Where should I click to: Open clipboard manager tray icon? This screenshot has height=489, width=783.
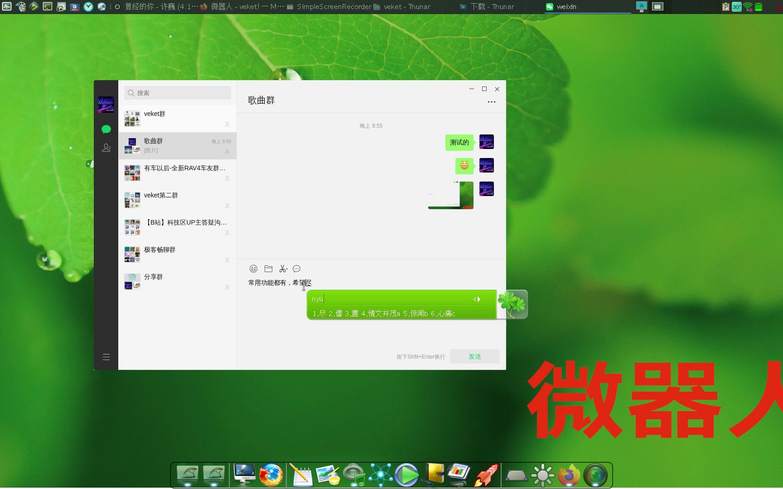pyautogui.click(x=725, y=7)
